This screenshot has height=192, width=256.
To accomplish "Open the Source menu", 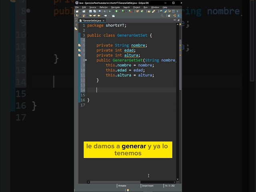I will click(x=93, y=7).
